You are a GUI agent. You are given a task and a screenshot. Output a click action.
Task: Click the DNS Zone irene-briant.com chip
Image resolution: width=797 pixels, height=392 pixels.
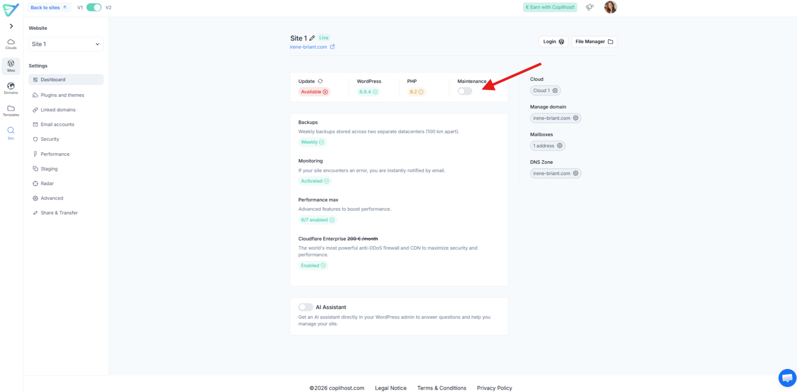[x=555, y=174]
